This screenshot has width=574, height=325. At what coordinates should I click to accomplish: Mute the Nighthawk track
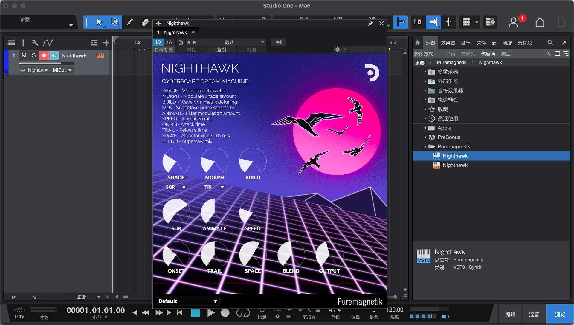pos(24,55)
